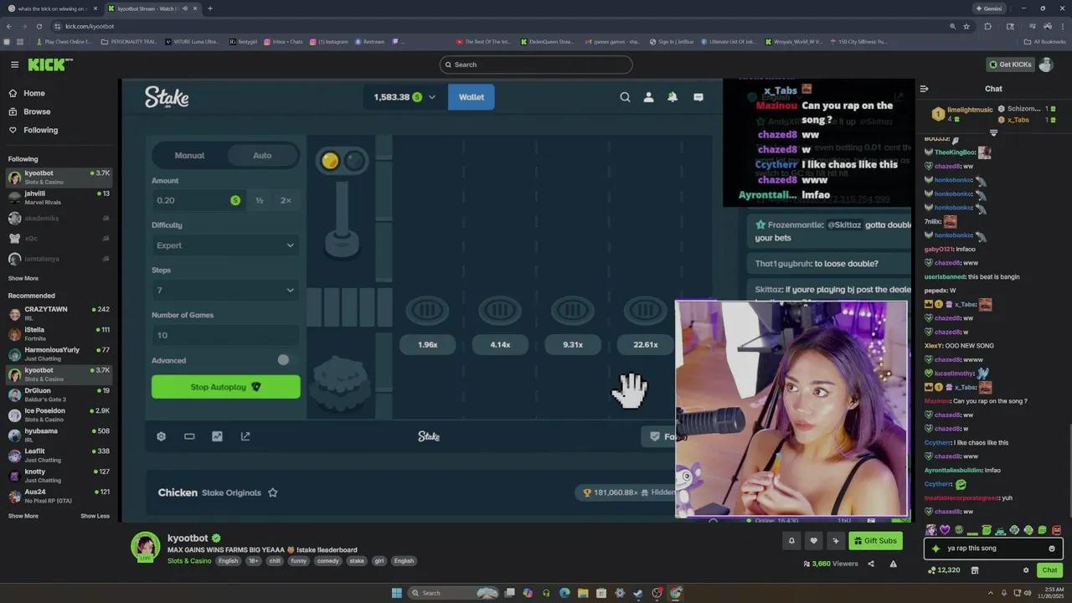Report stream with warning triangle icon

coord(893,564)
